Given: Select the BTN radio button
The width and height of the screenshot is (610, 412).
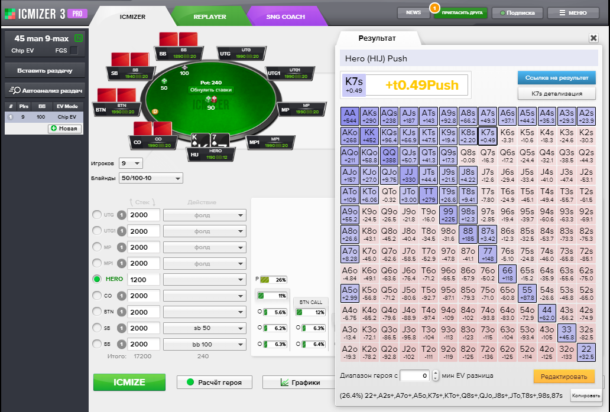Looking at the screenshot, I should coord(97,312).
